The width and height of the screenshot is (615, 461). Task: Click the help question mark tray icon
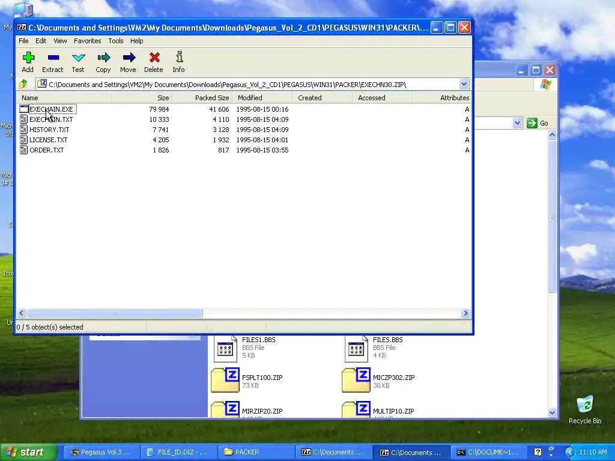538,452
